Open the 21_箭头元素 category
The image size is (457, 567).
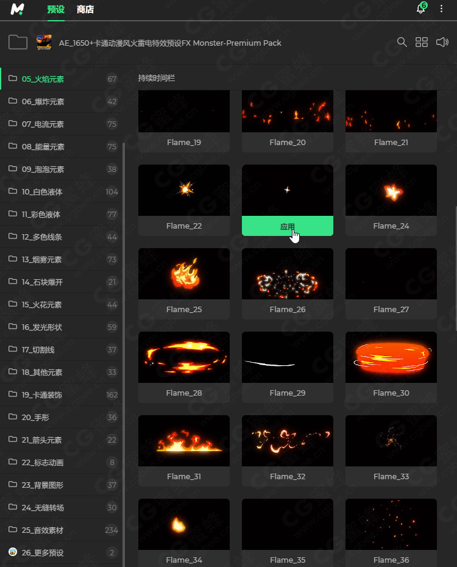tap(61, 440)
